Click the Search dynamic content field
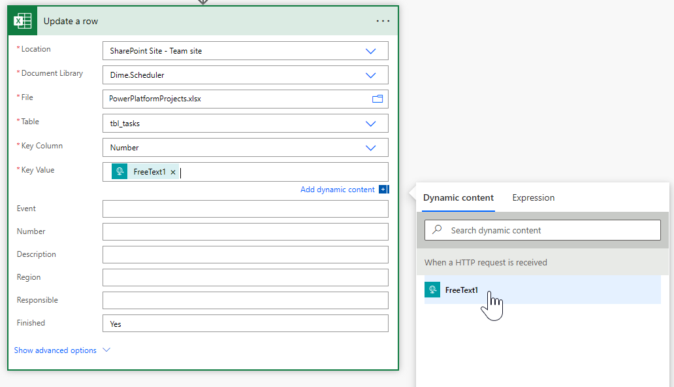Screen dimensions: 674x387 click(x=549, y=230)
